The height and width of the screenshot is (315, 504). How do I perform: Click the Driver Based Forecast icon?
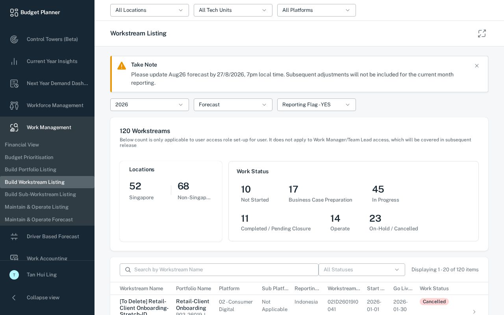(14, 237)
